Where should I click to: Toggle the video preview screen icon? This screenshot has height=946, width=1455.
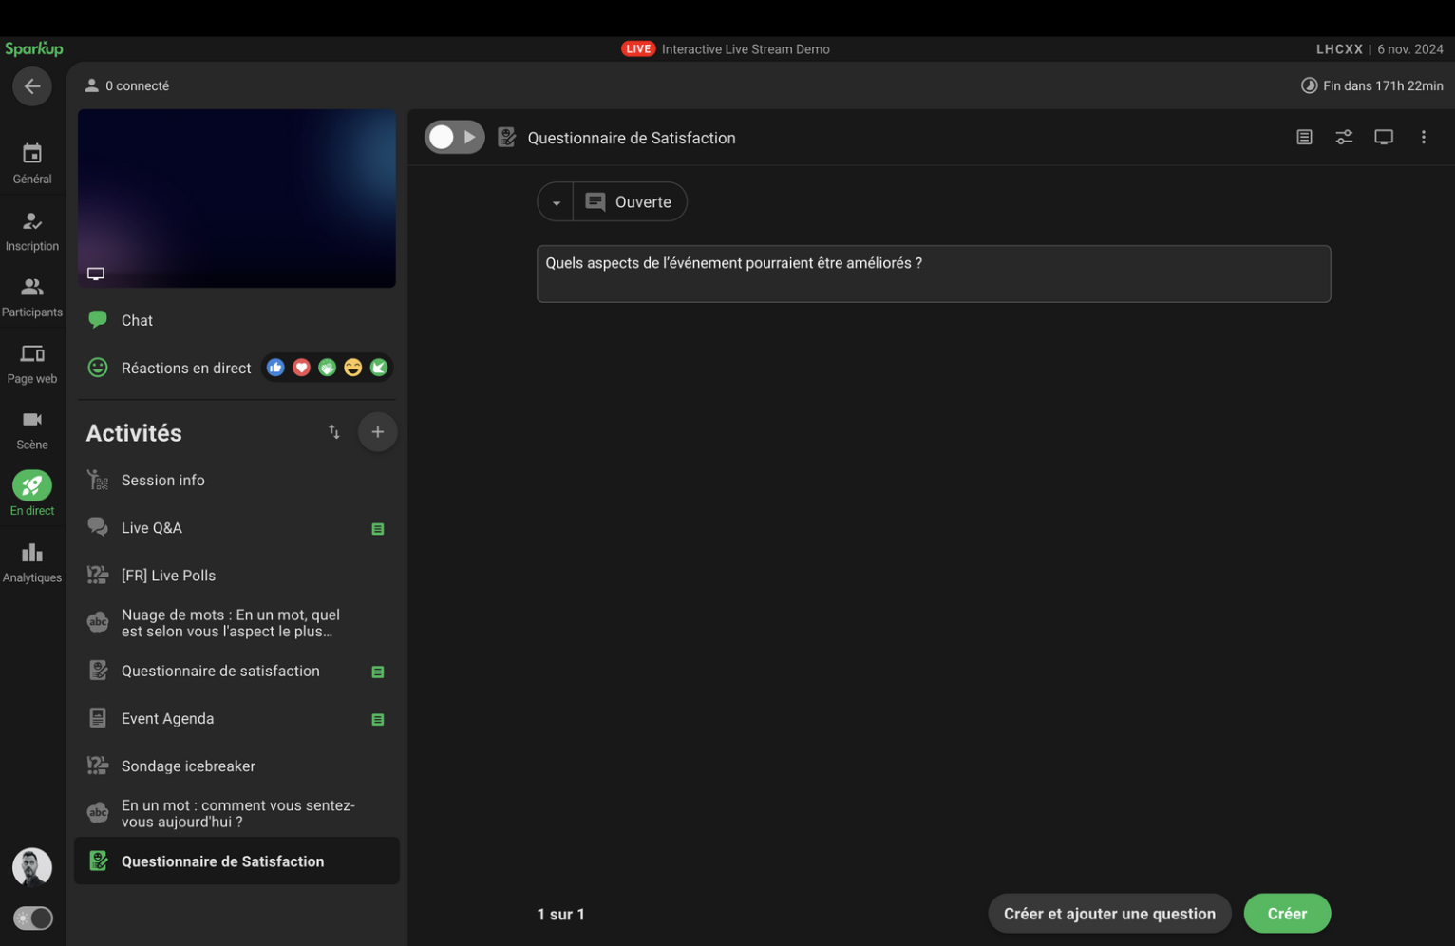[x=96, y=274]
